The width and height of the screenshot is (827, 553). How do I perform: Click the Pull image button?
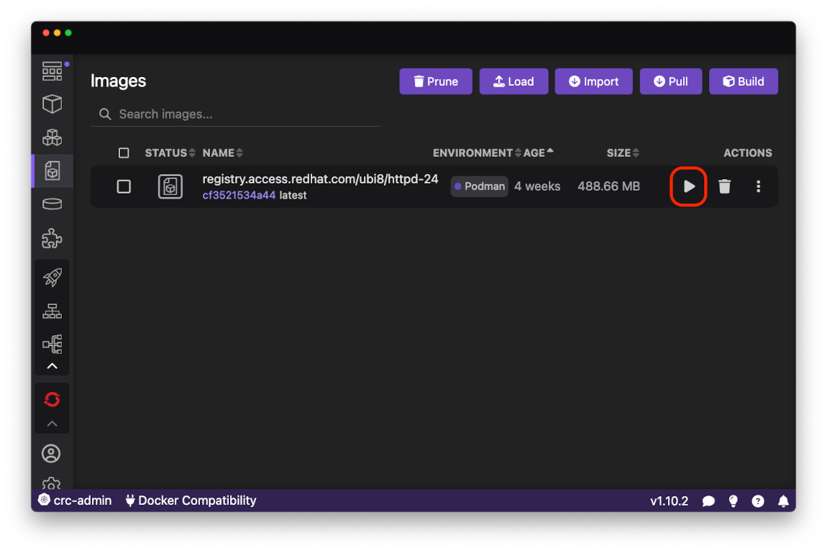click(x=670, y=81)
